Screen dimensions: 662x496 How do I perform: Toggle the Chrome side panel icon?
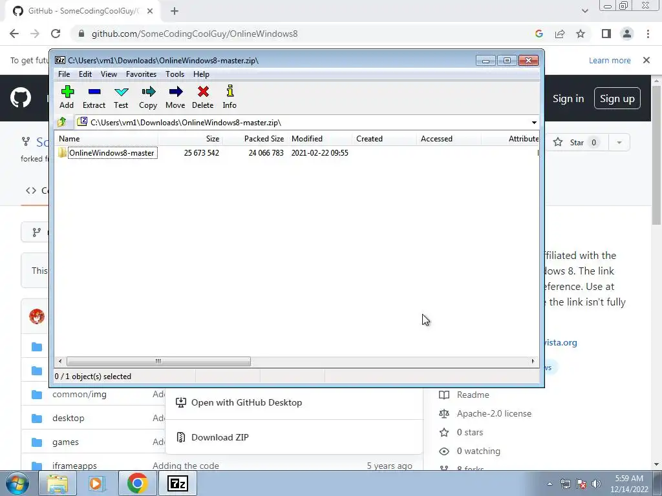606,34
